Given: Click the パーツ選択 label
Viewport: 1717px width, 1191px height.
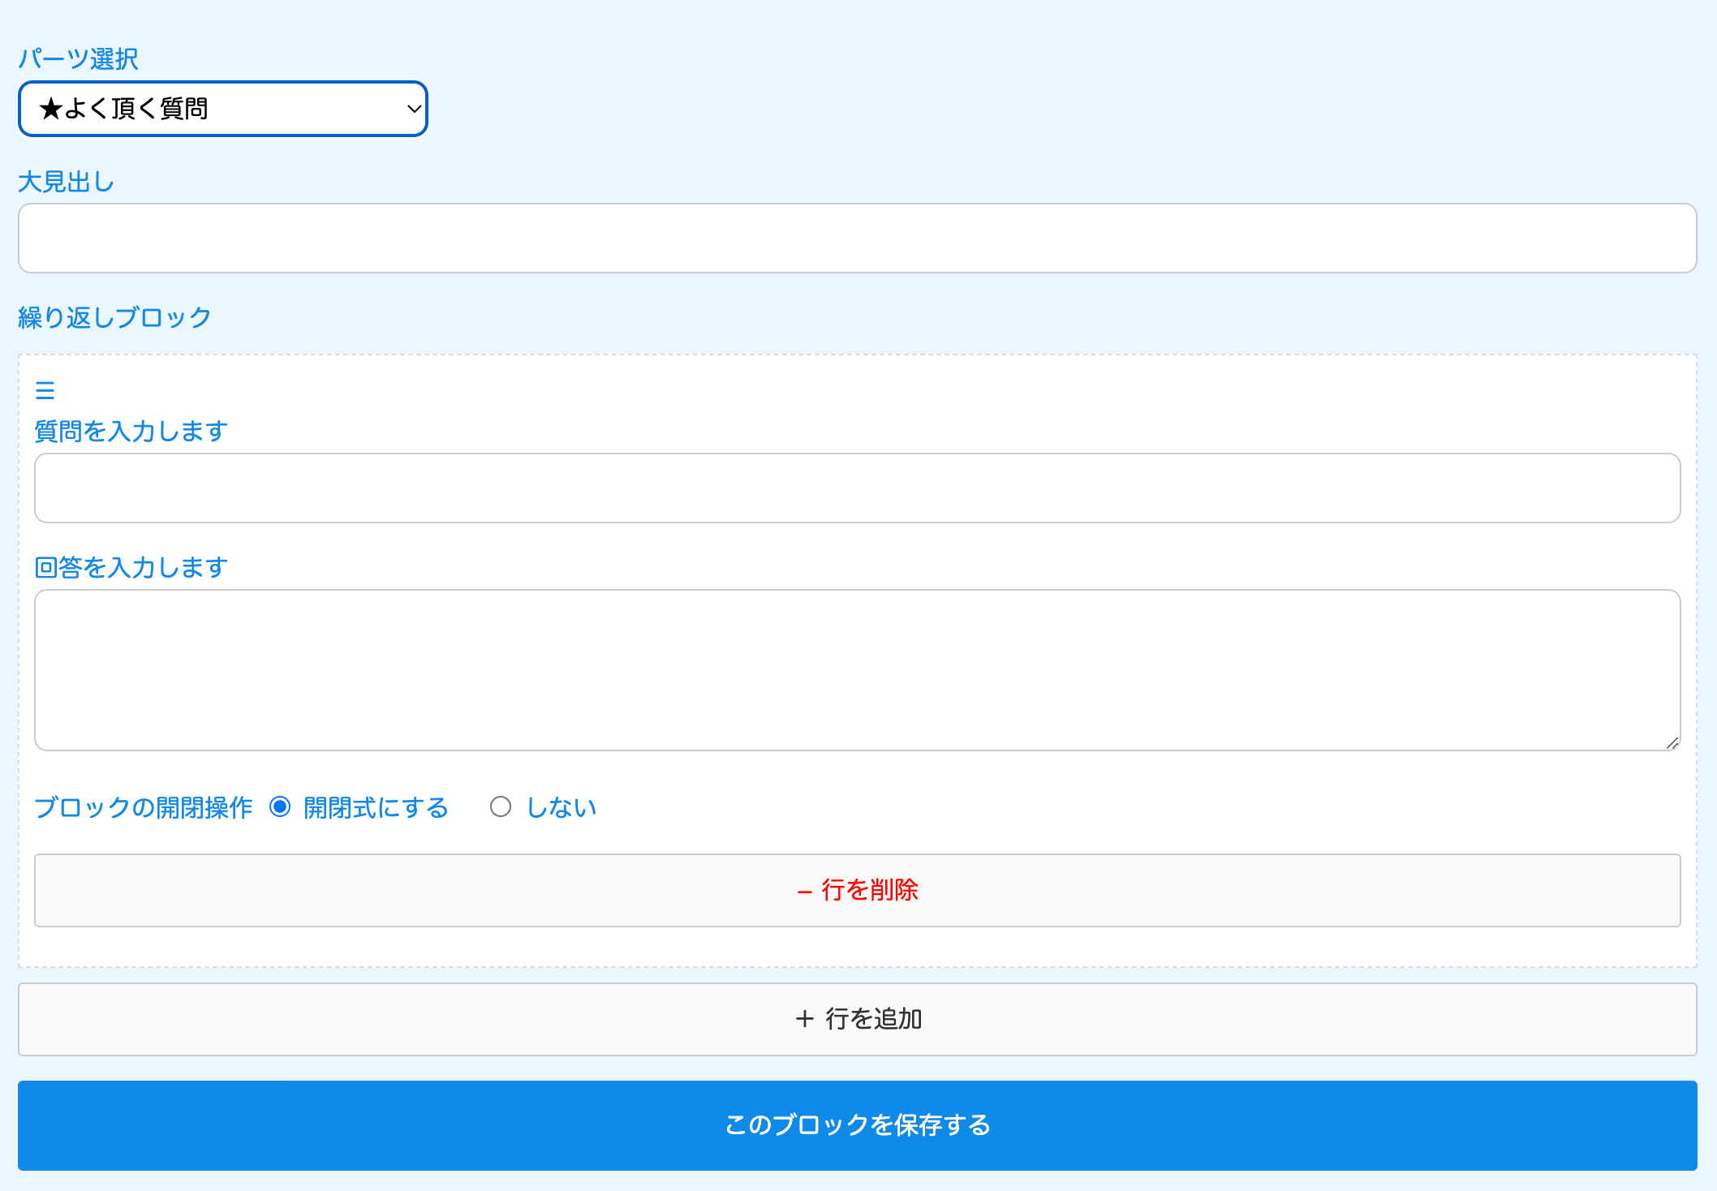Looking at the screenshot, I should (x=78, y=59).
